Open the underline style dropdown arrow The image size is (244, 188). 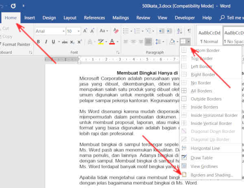pos(59,42)
